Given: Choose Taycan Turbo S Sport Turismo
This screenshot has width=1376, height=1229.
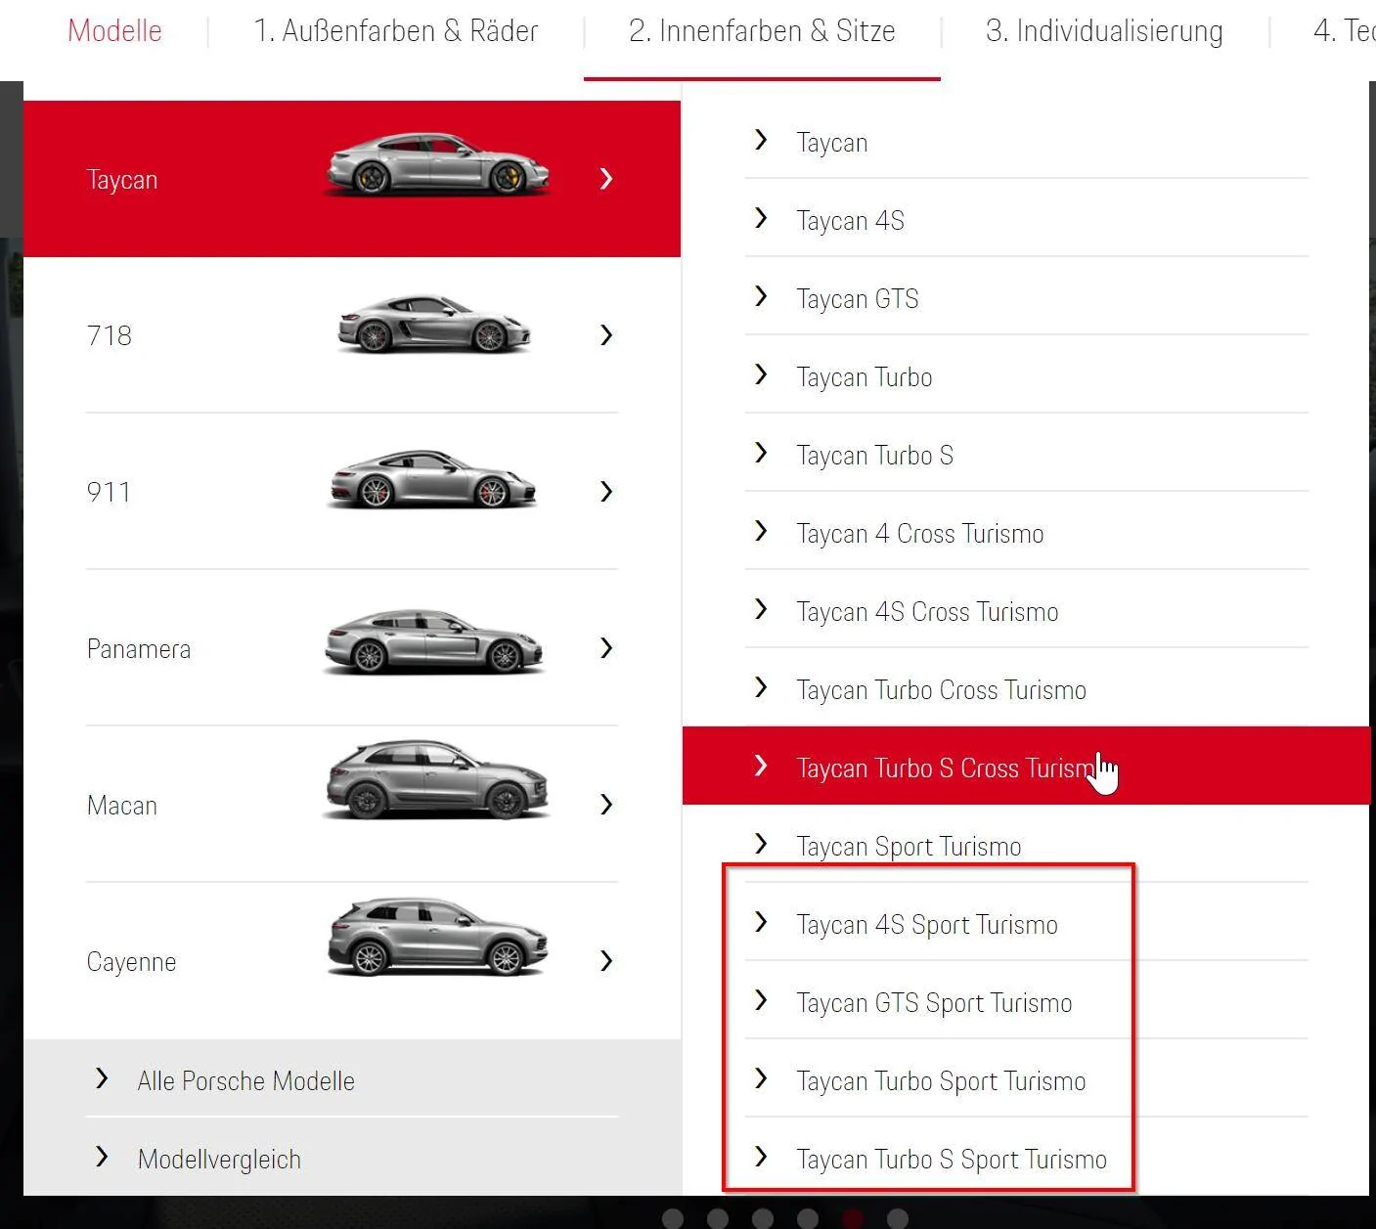Looking at the screenshot, I should coord(1027,1159).
